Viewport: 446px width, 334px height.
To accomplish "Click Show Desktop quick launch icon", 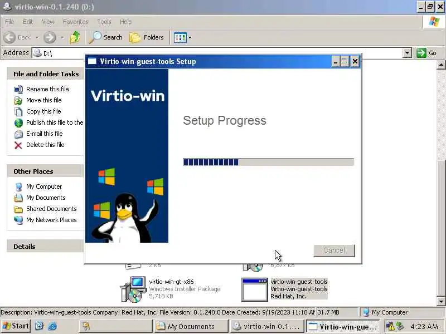I will (39, 326).
